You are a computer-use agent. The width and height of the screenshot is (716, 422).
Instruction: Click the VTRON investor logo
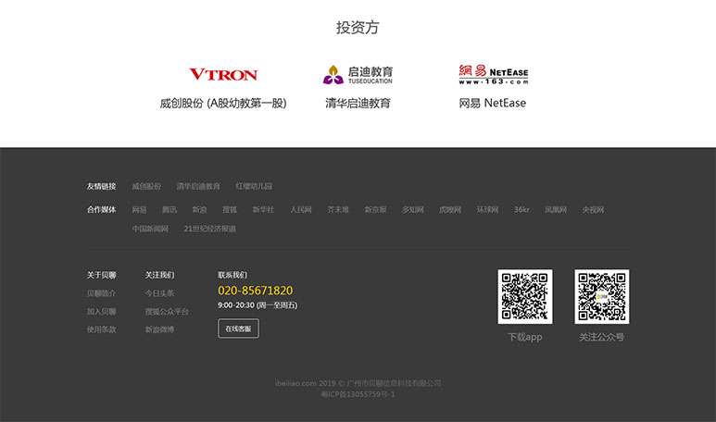(223, 74)
